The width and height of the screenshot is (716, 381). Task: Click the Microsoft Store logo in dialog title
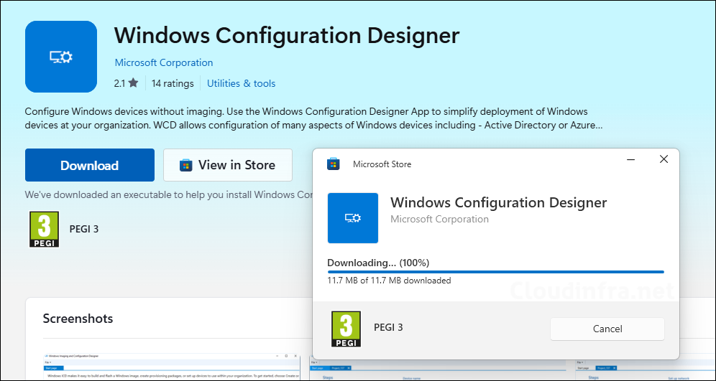click(334, 164)
